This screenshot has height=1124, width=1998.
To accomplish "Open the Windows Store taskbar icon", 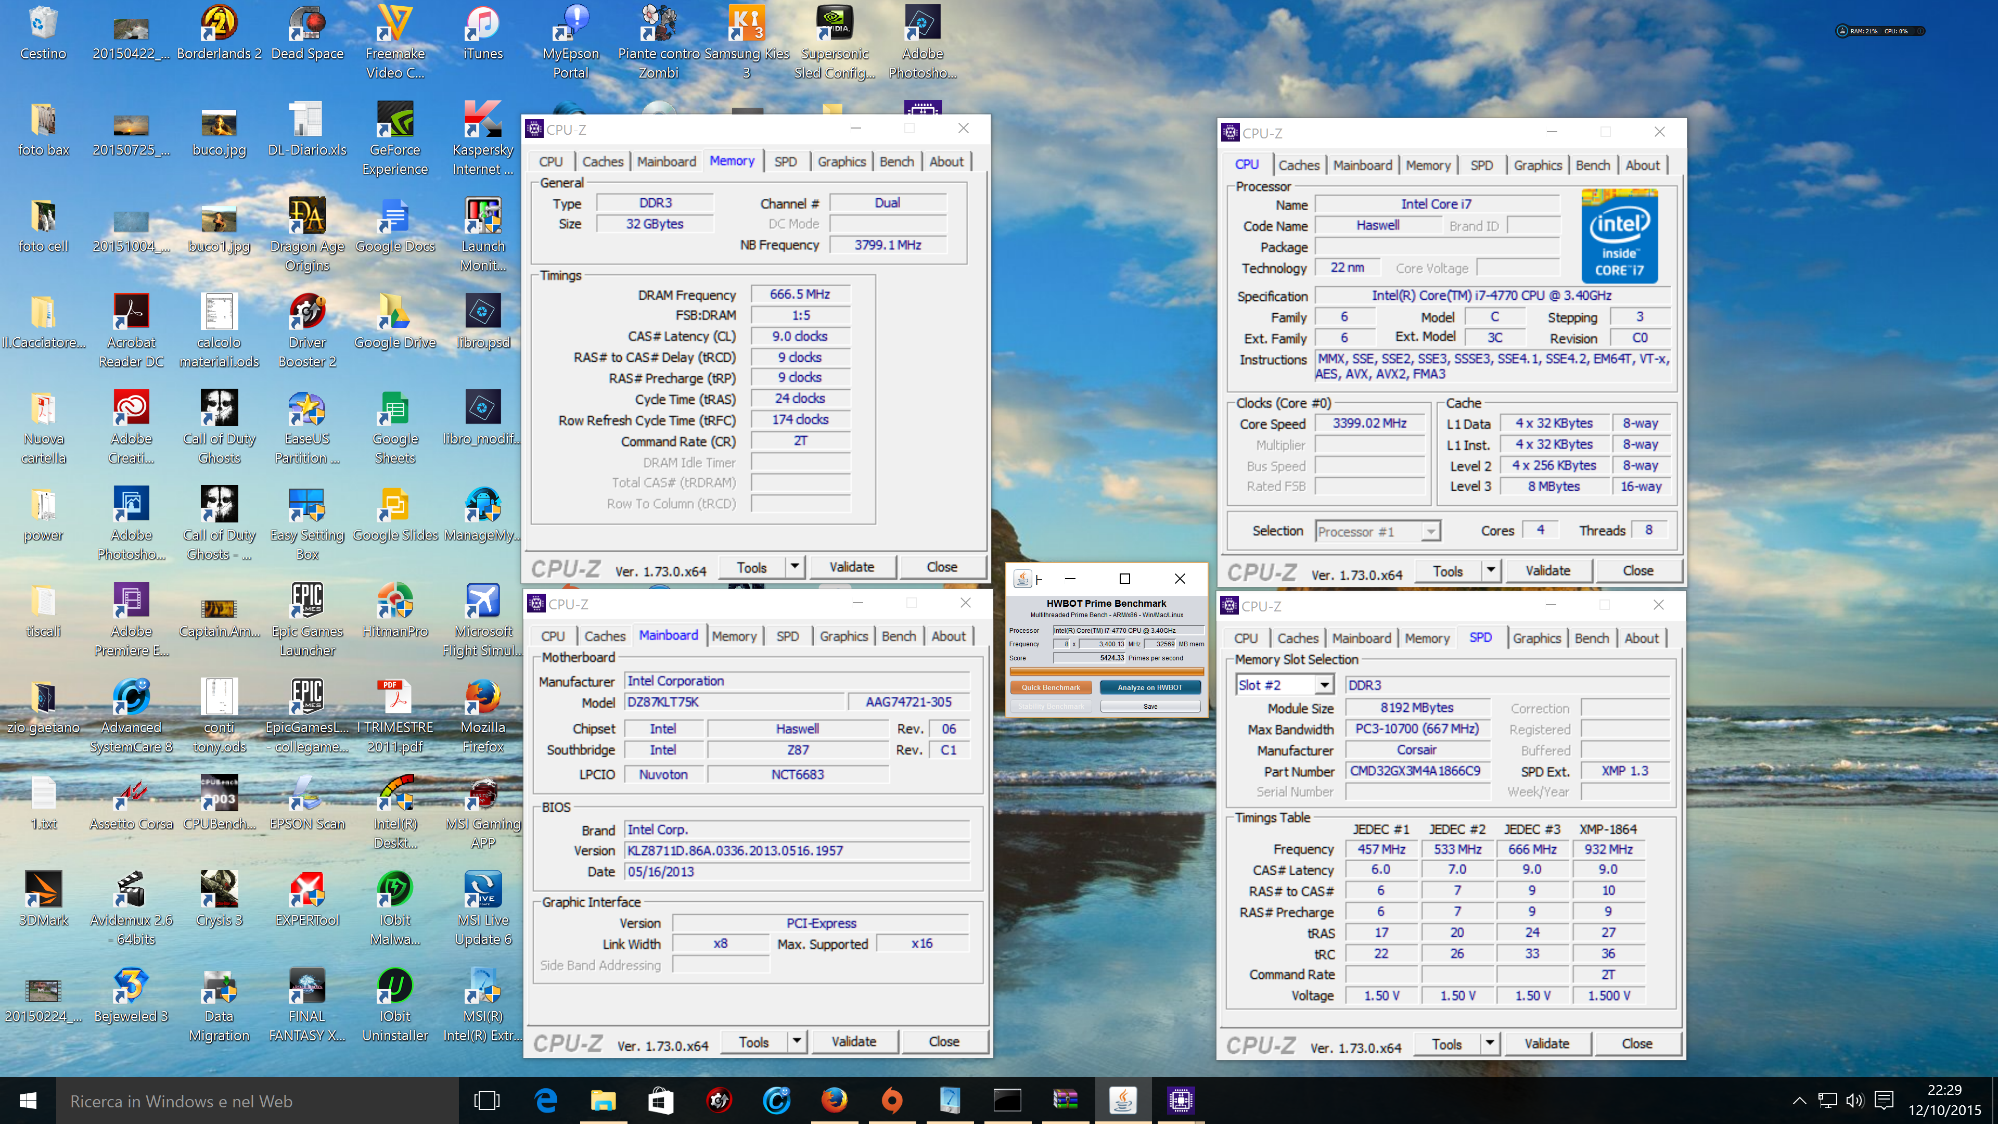I will (x=661, y=1100).
